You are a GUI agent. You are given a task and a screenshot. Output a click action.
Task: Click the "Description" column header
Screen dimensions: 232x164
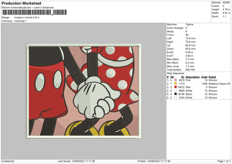193,77
